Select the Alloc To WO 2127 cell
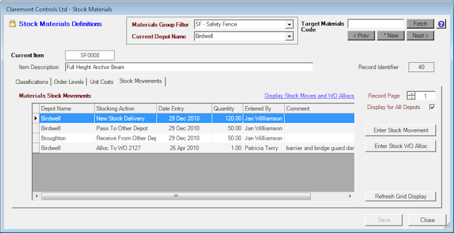This screenshot has width=454, height=233. pos(126,148)
